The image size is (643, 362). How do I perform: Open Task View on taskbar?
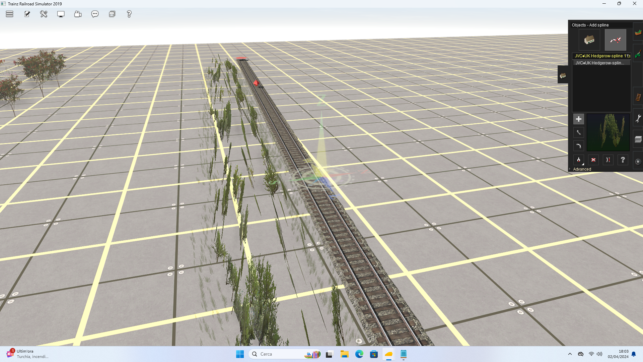[330, 354]
